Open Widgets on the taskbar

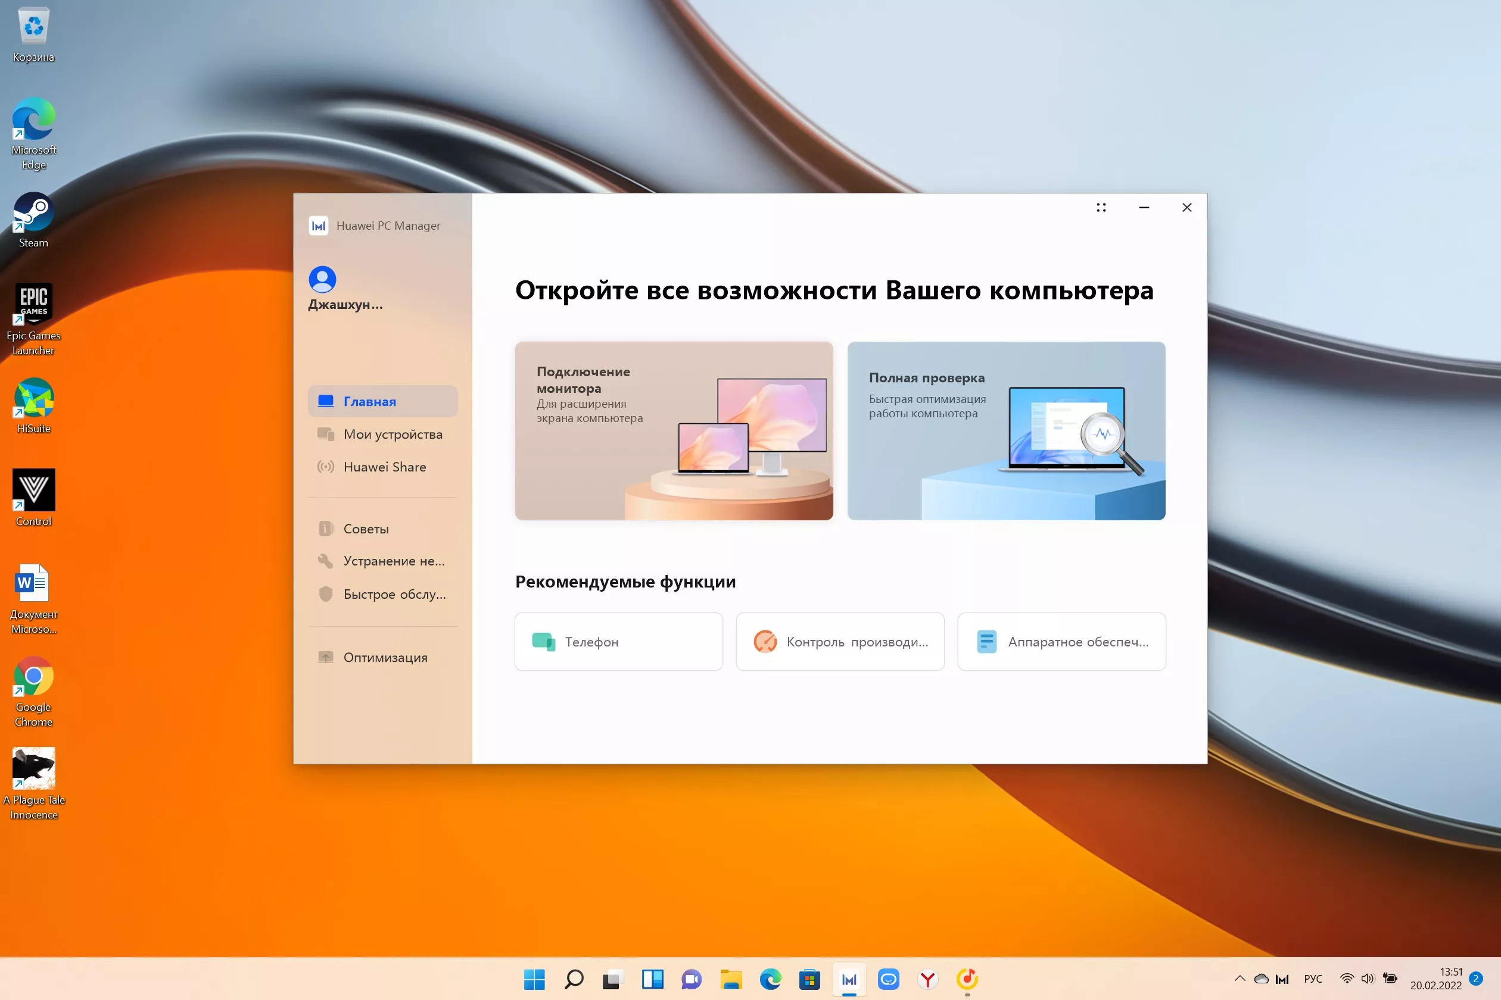coord(652,979)
